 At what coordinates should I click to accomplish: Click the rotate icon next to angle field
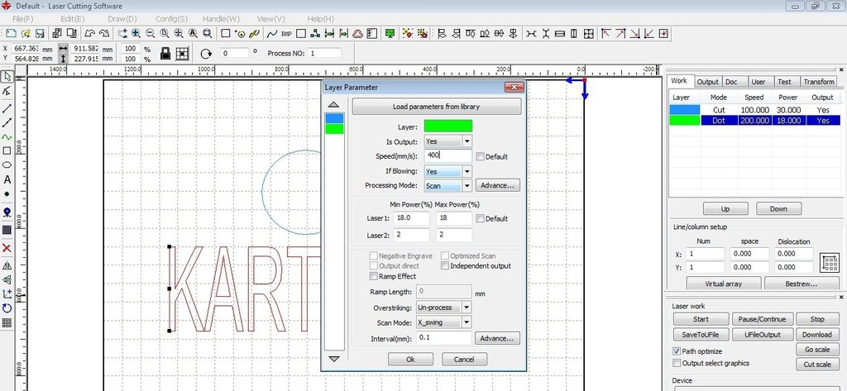pyautogui.click(x=206, y=54)
